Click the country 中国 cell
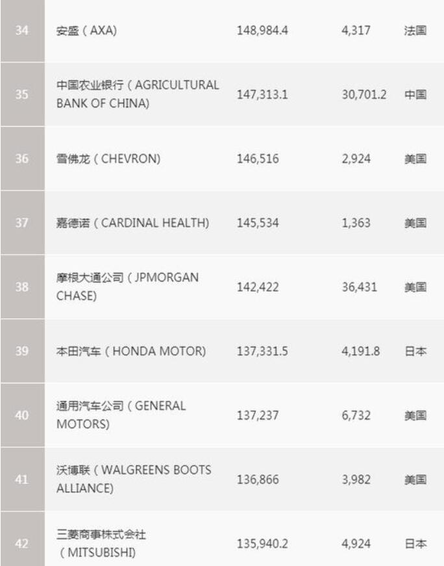The width and height of the screenshot is (444, 566). click(415, 94)
